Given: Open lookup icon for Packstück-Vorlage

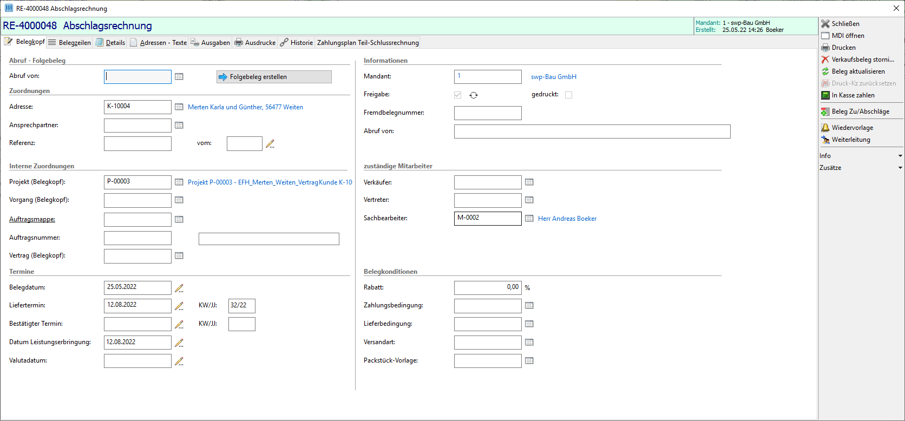Looking at the screenshot, I should [529, 361].
